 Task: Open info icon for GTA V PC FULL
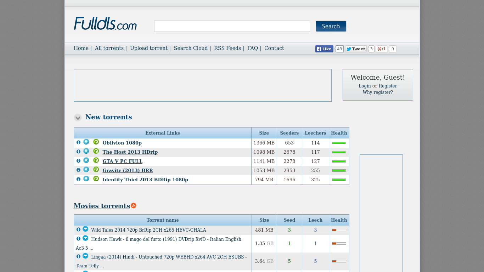coord(78,161)
